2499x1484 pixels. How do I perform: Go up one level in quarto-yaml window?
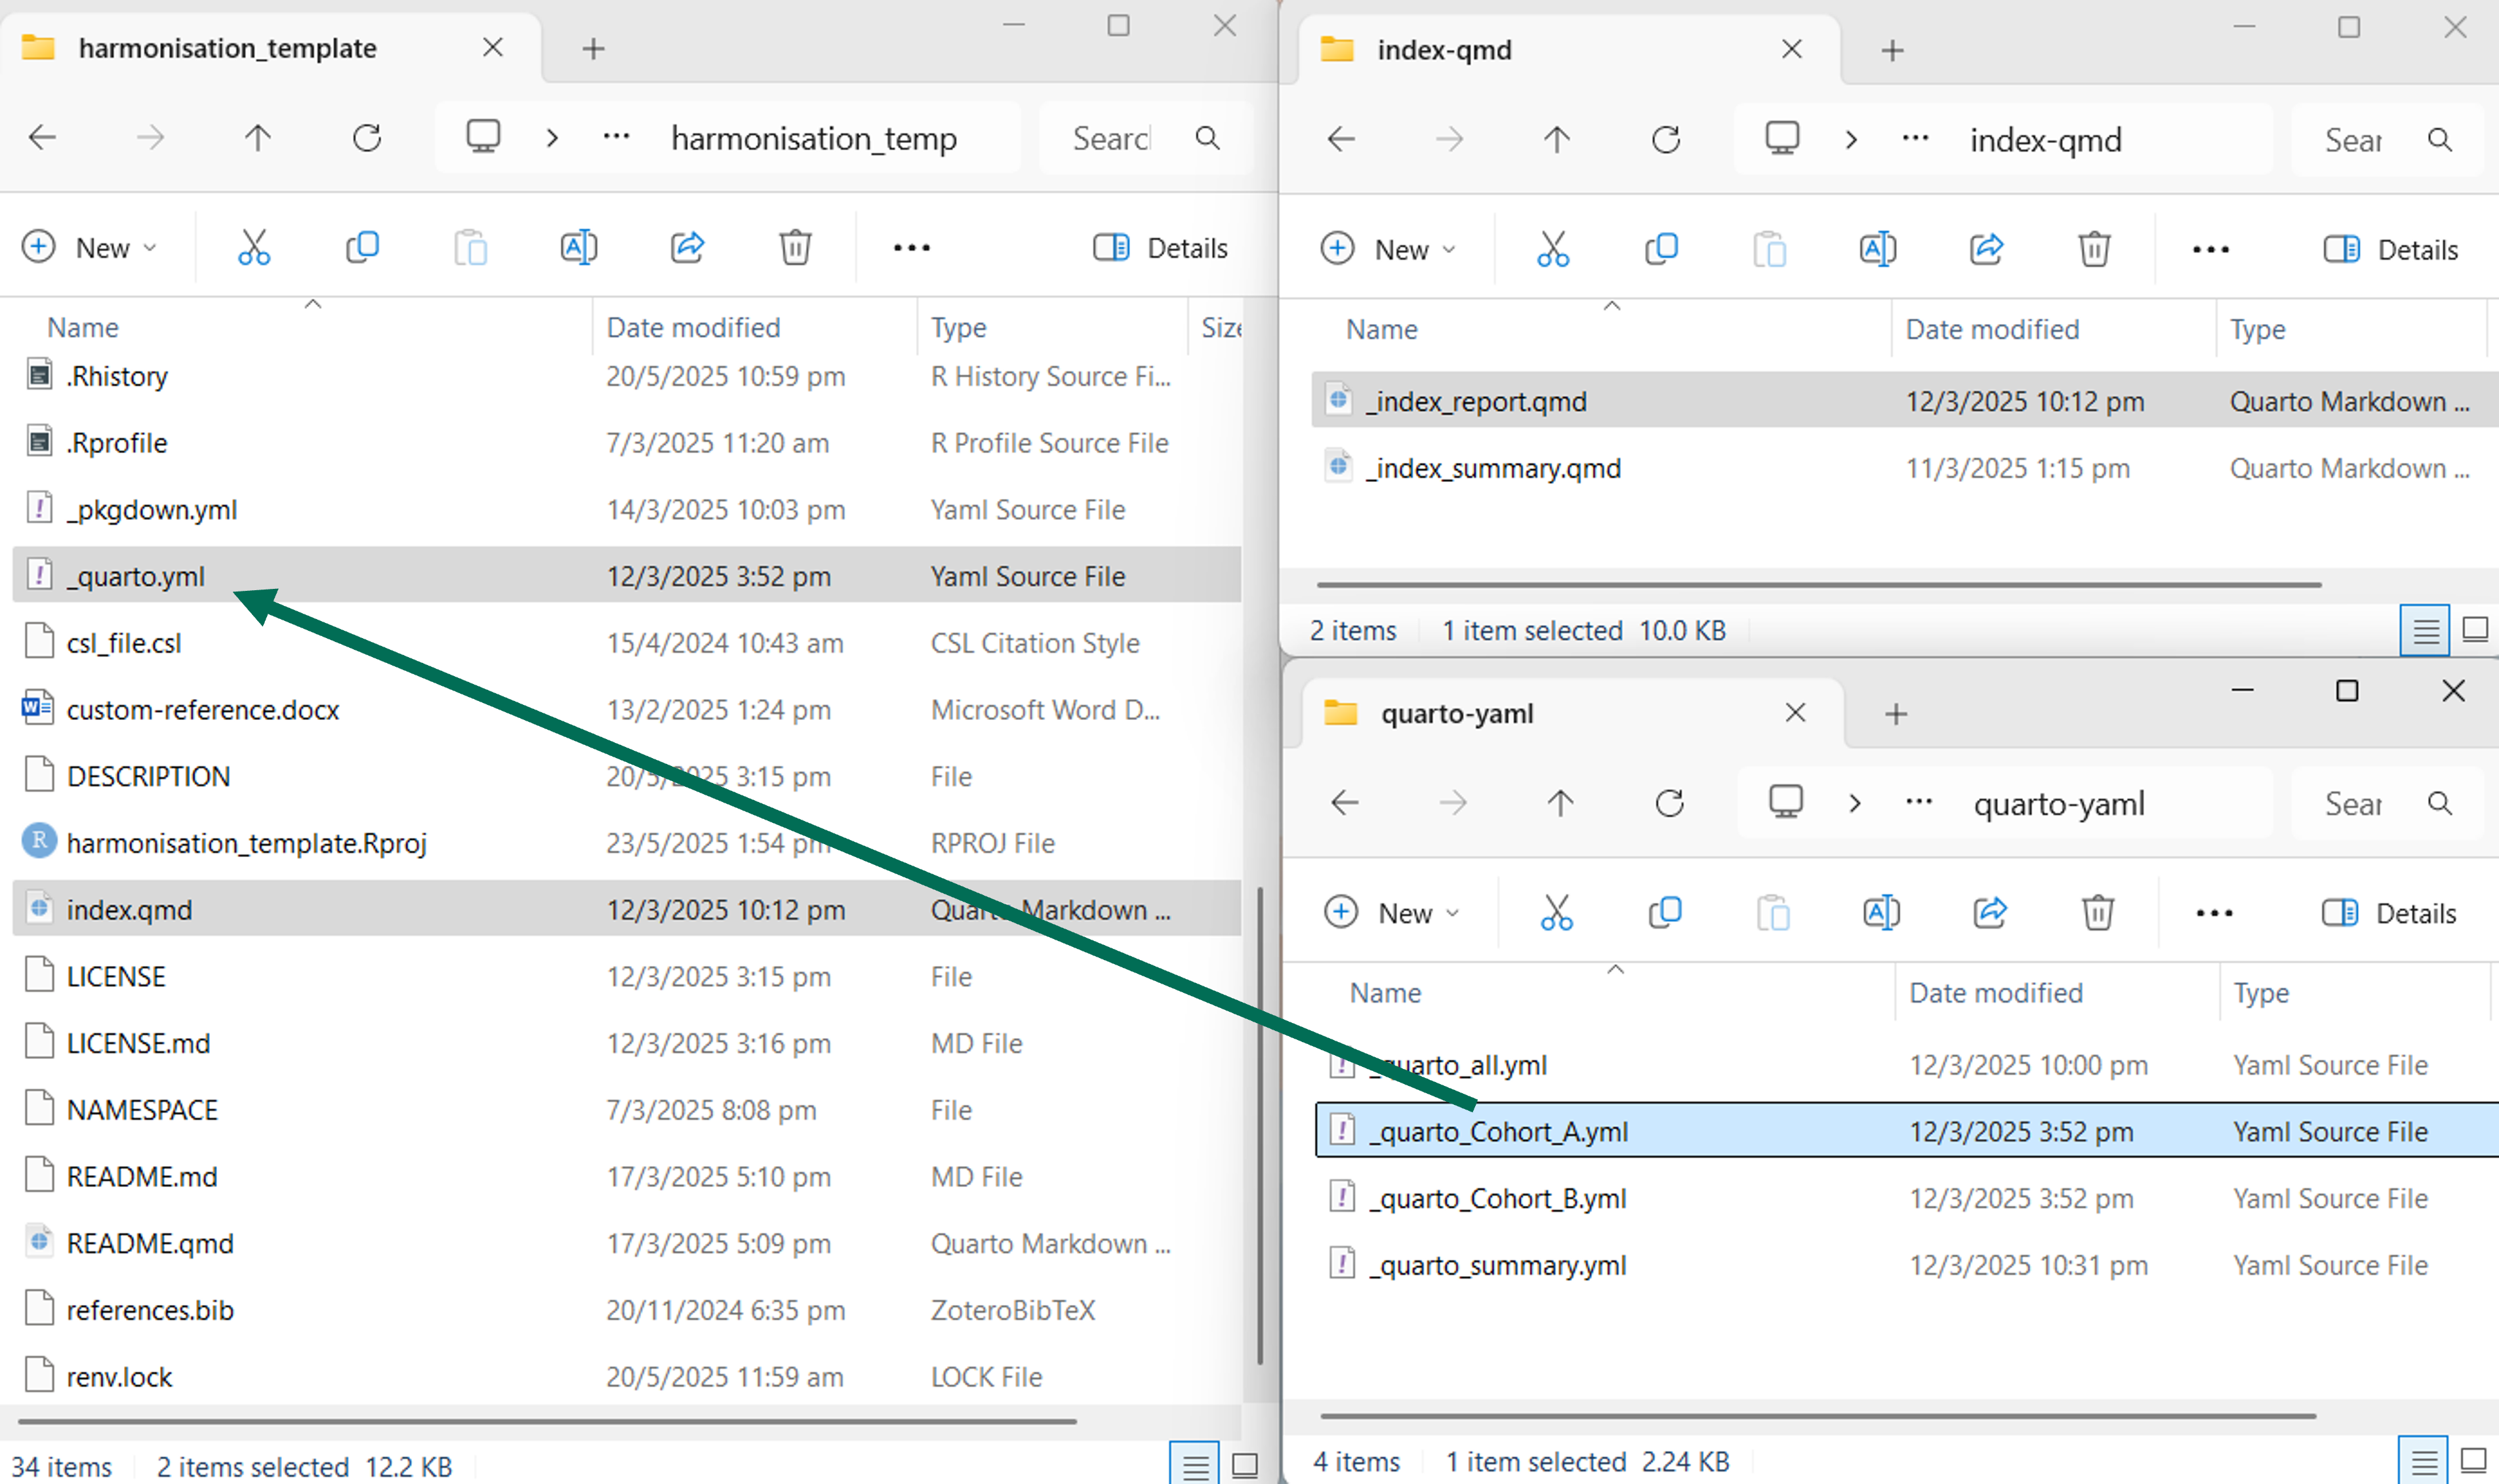(1560, 803)
